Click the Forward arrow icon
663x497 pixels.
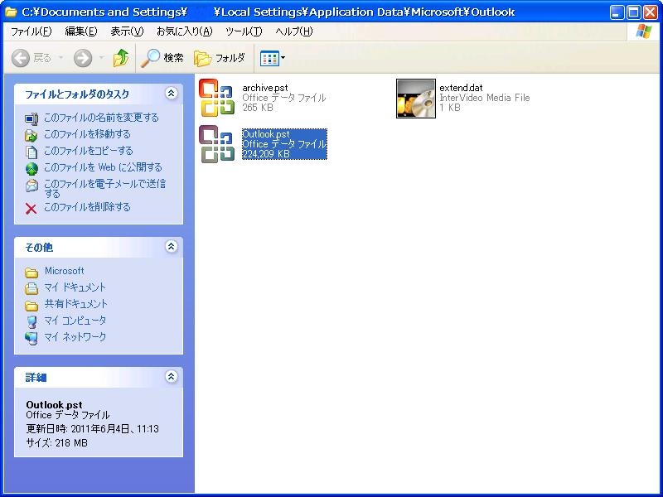[83, 58]
